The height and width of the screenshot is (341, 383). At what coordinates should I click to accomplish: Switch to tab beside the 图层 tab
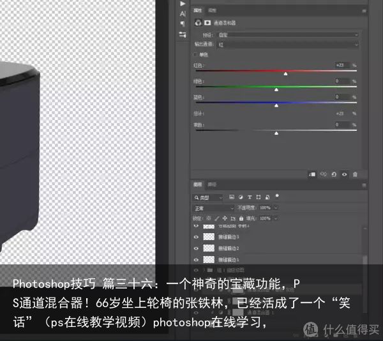point(212,185)
